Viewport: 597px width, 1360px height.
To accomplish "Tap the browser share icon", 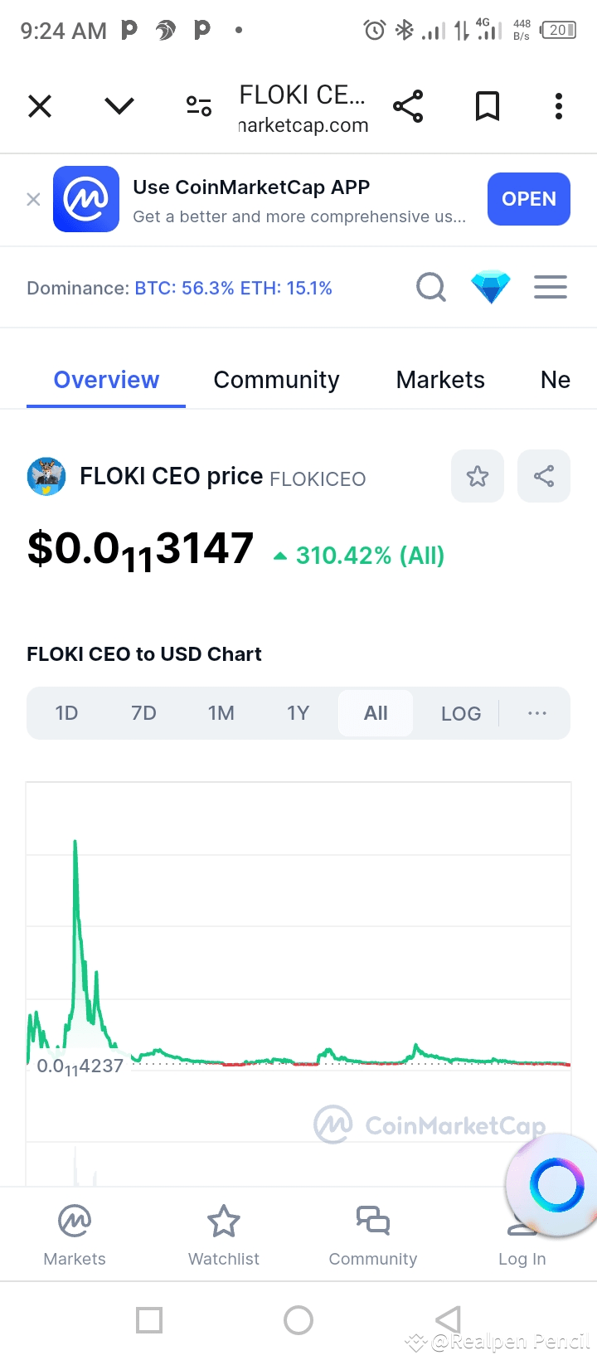I will tap(408, 106).
